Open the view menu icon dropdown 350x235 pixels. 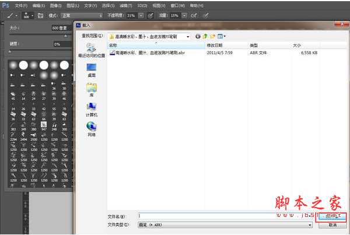point(222,36)
